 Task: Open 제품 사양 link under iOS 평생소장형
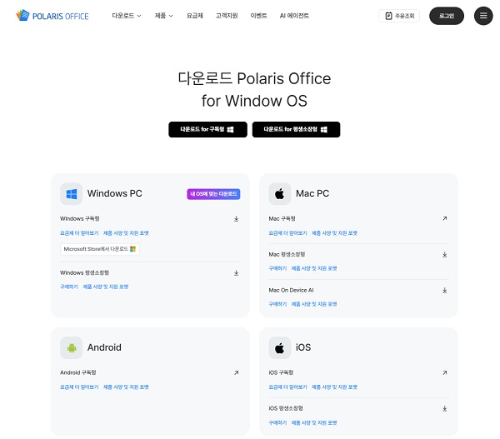314,422
